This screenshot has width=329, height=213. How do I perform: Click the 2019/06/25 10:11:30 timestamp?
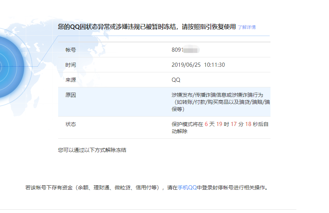tap(198, 65)
